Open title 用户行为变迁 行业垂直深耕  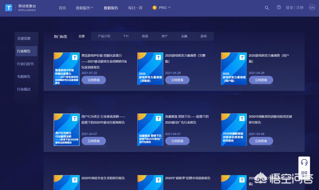[x=103, y=119]
